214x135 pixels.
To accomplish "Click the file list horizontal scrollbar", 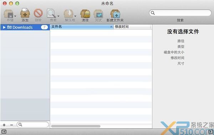I will click(76, 126).
